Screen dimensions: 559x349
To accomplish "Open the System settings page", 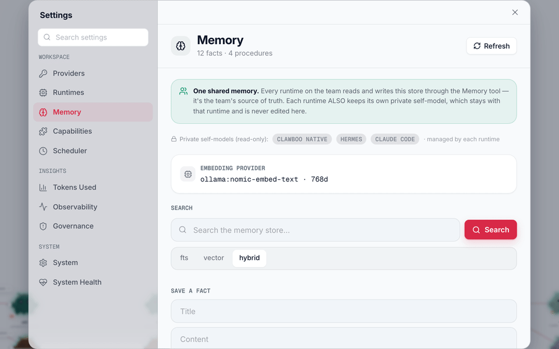I will pyautogui.click(x=93, y=263).
